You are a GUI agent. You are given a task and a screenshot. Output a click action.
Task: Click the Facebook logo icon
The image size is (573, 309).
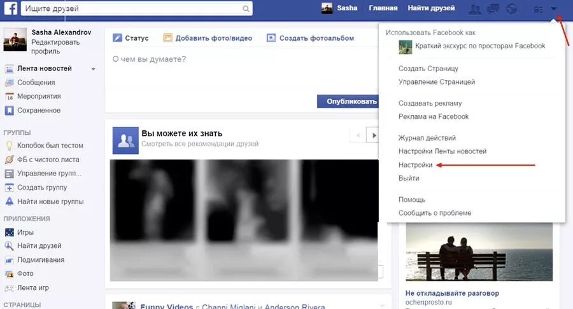pyautogui.click(x=11, y=8)
